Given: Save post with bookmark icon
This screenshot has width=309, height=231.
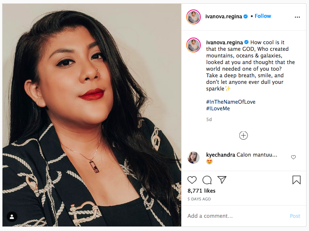Looking at the screenshot, I should [x=296, y=180].
